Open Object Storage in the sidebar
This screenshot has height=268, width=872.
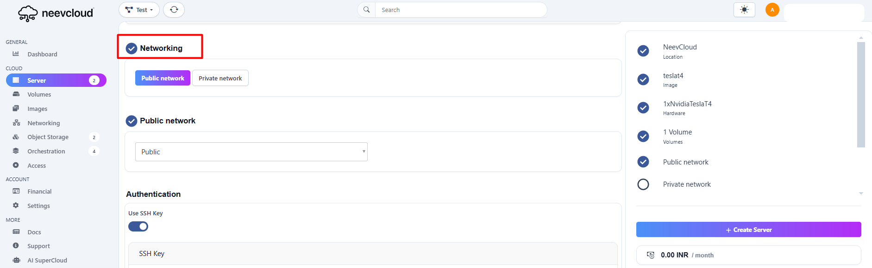coord(48,137)
